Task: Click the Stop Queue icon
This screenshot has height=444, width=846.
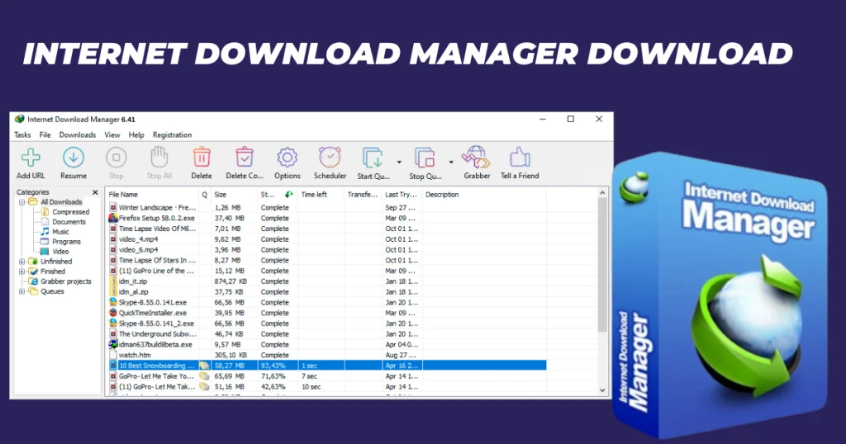Action: [x=425, y=158]
